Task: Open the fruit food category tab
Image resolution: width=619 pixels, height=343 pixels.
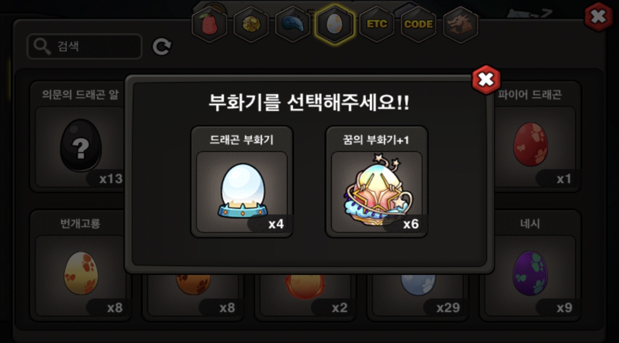Action: pyautogui.click(x=209, y=24)
